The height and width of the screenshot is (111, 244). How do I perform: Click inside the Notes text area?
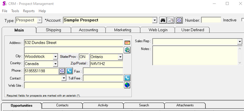click(195, 55)
